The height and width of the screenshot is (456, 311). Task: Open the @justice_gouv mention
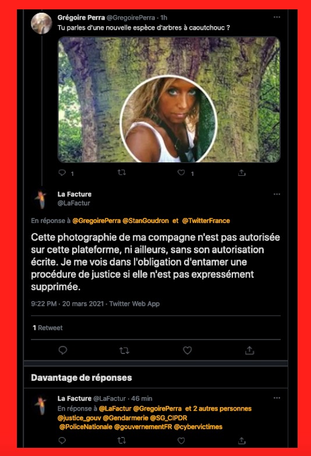pos(79,418)
